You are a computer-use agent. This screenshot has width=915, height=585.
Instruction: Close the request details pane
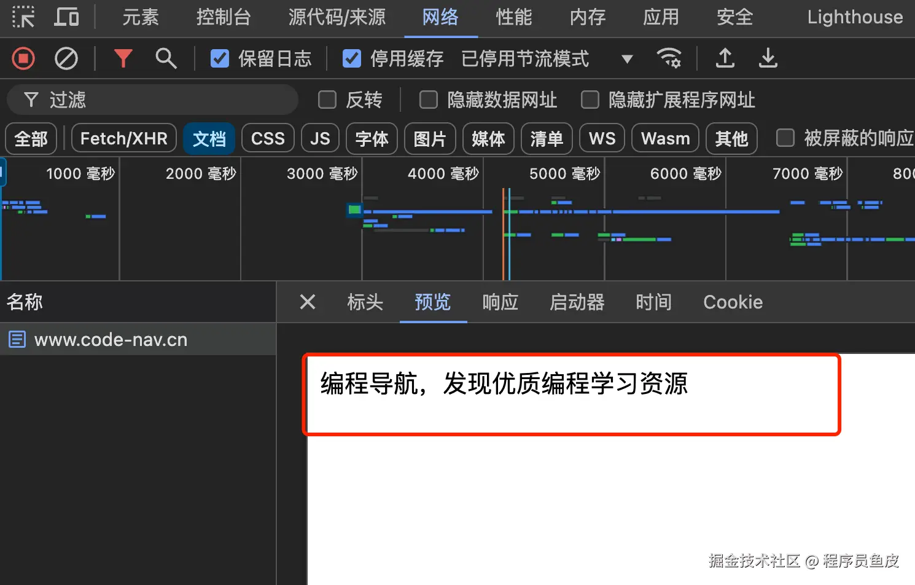(308, 302)
